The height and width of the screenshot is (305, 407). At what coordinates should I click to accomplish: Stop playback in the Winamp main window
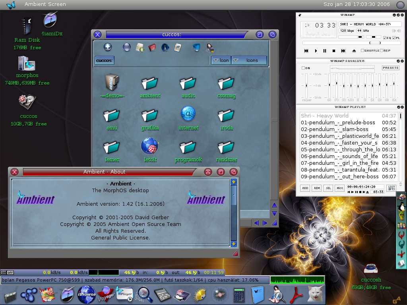tap(334, 51)
